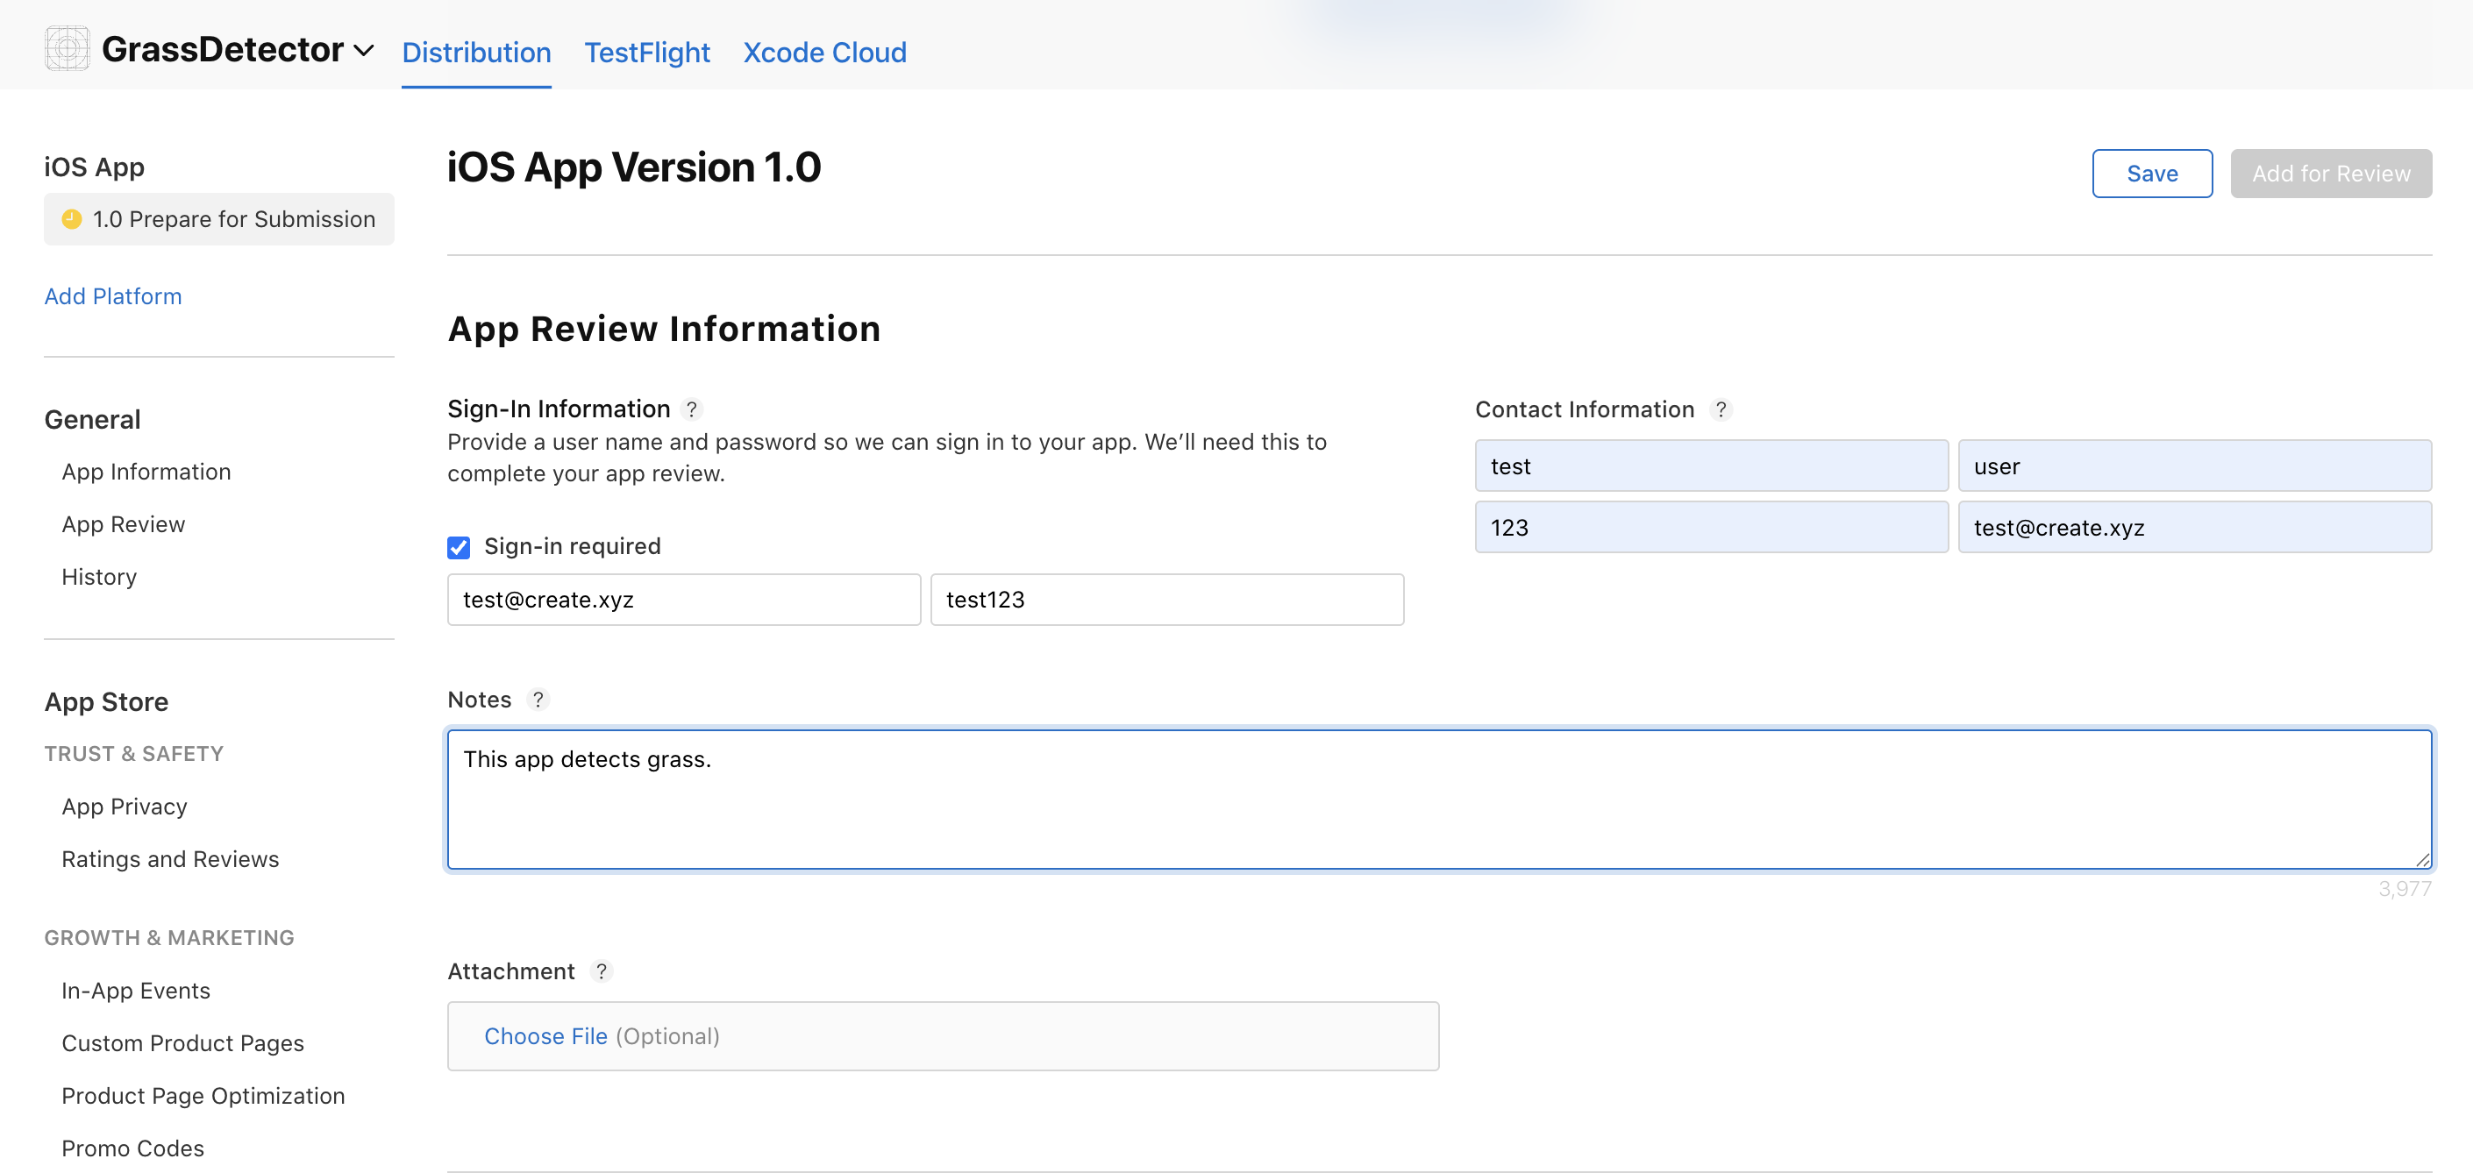
Task: Click the Notes textarea resize handle
Action: click(x=2422, y=860)
